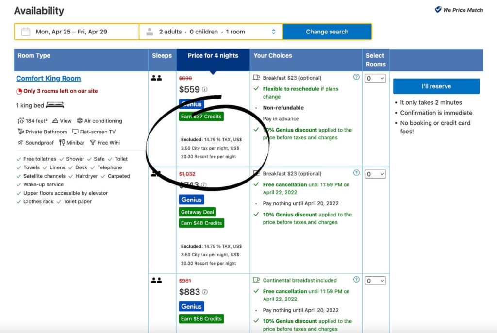Open the question mark help icon in the $559 row
This screenshot has width=497, height=333.
tap(356, 77)
